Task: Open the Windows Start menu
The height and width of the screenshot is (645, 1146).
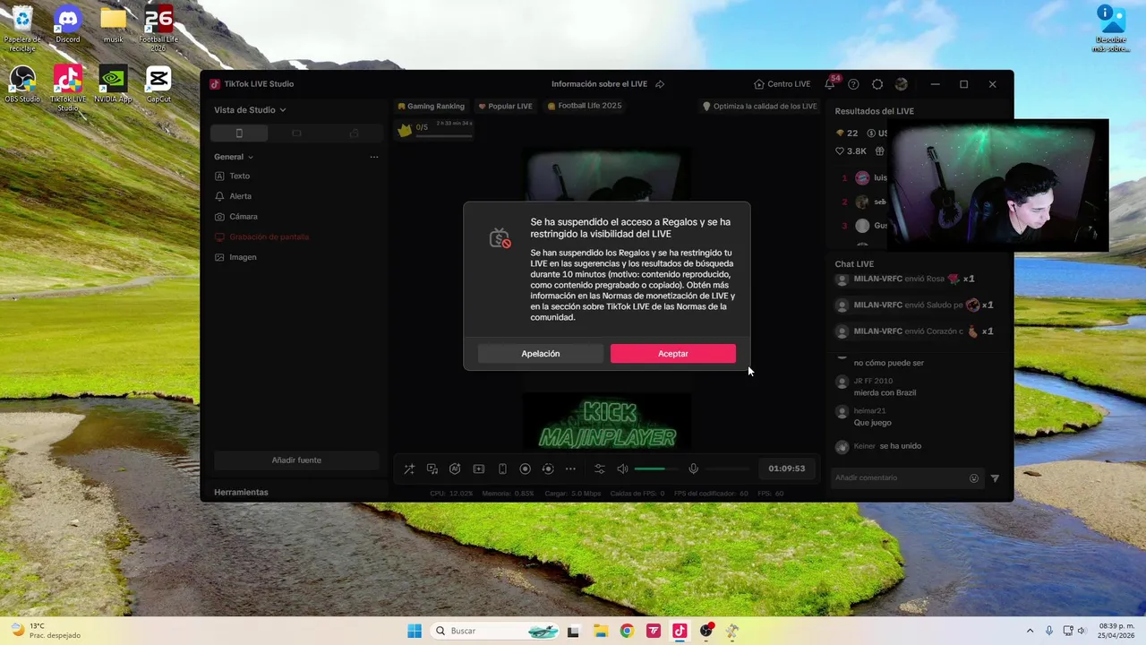Action: (x=415, y=631)
